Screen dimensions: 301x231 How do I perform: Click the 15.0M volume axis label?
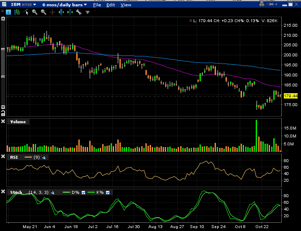(290, 128)
